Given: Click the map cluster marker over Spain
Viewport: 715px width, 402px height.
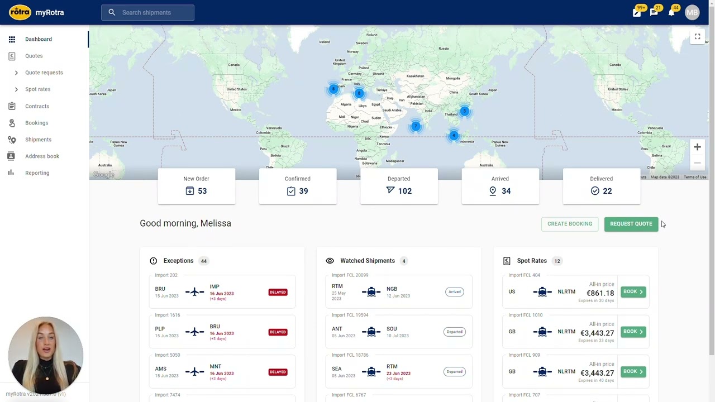Looking at the screenshot, I should click(x=333, y=89).
